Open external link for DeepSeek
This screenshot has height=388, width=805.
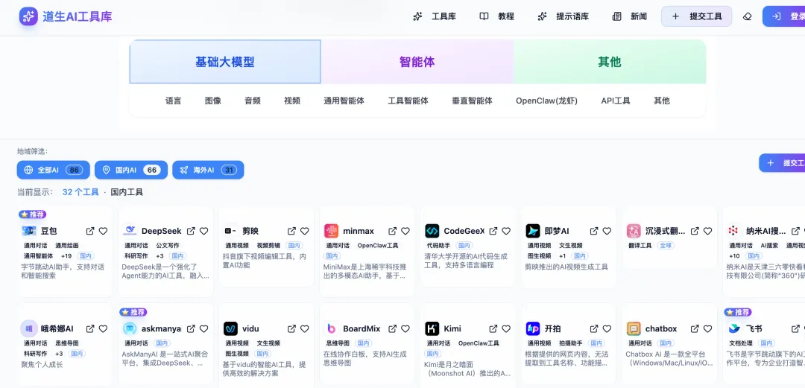click(x=191, y=231)
